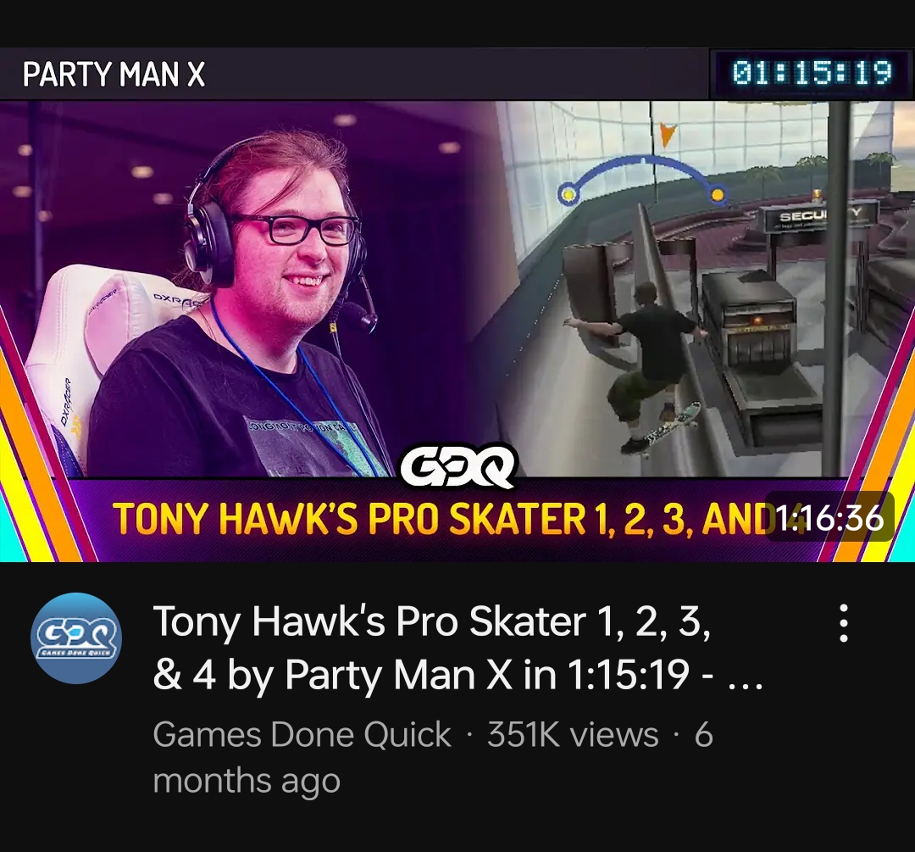Click the 'months ago' upload date text
Image resolution: width=915 pixels, height=852 pixels.
click(247, 781)
